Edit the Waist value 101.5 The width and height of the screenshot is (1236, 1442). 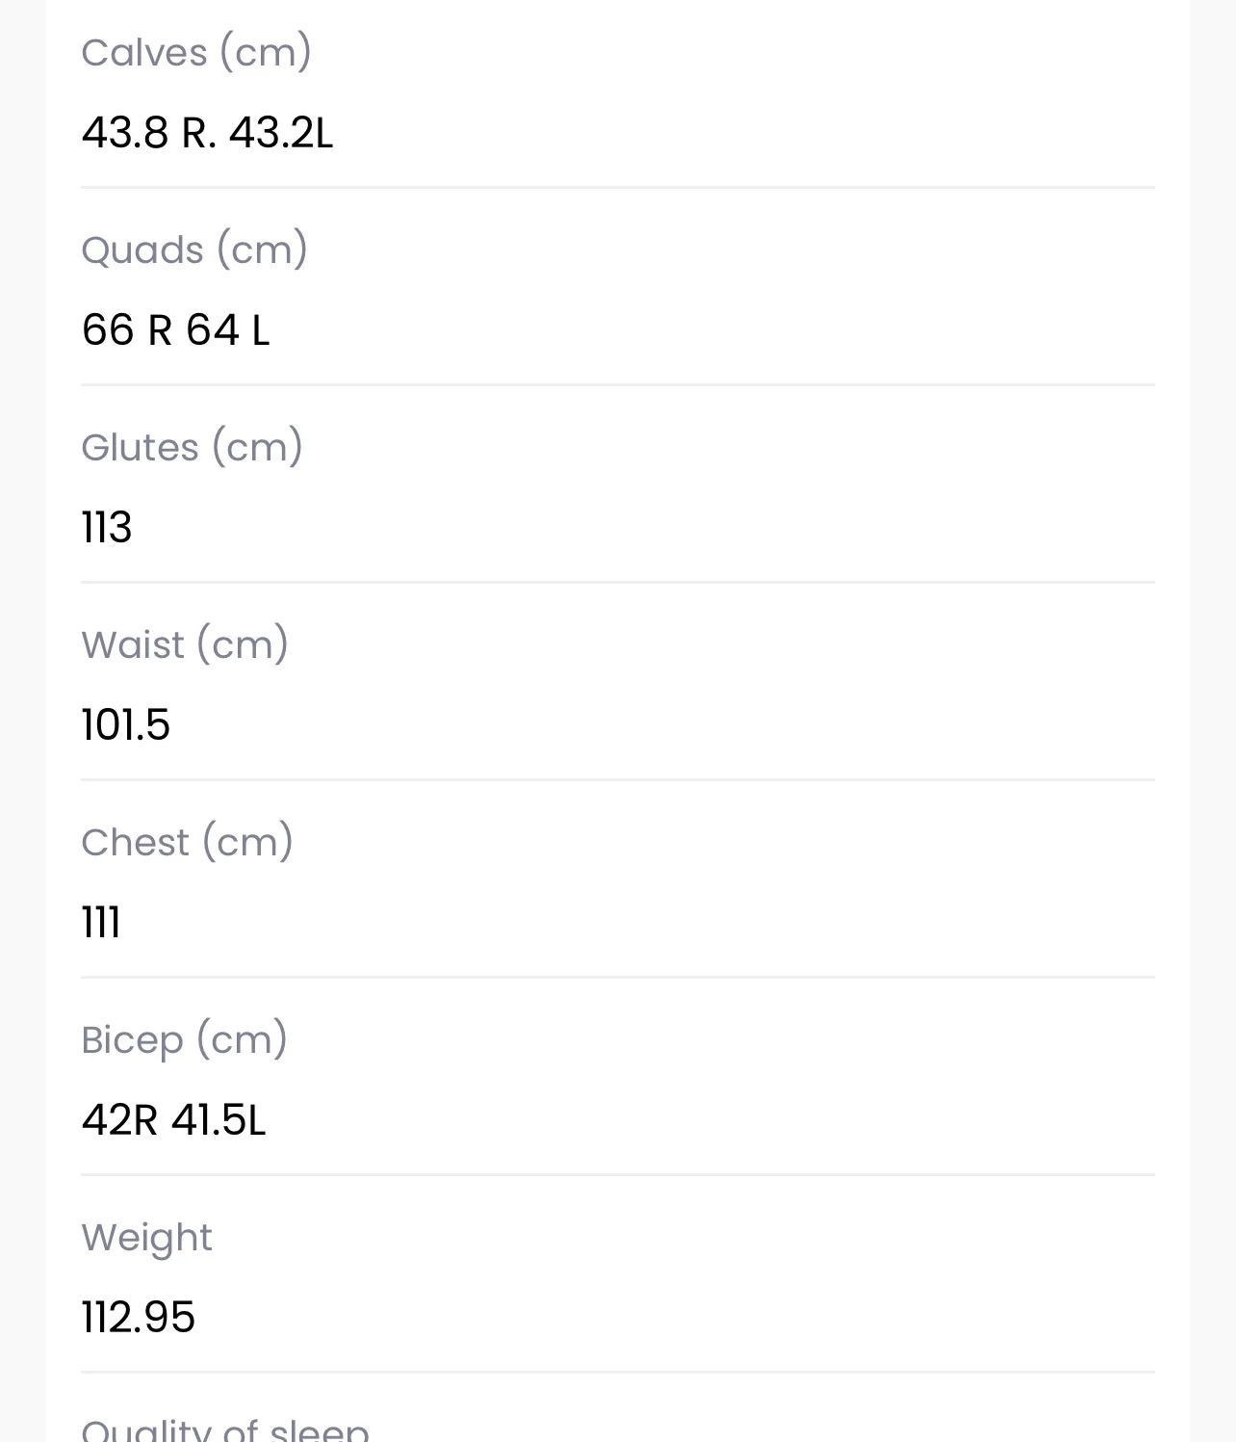(x=126, y=724)
